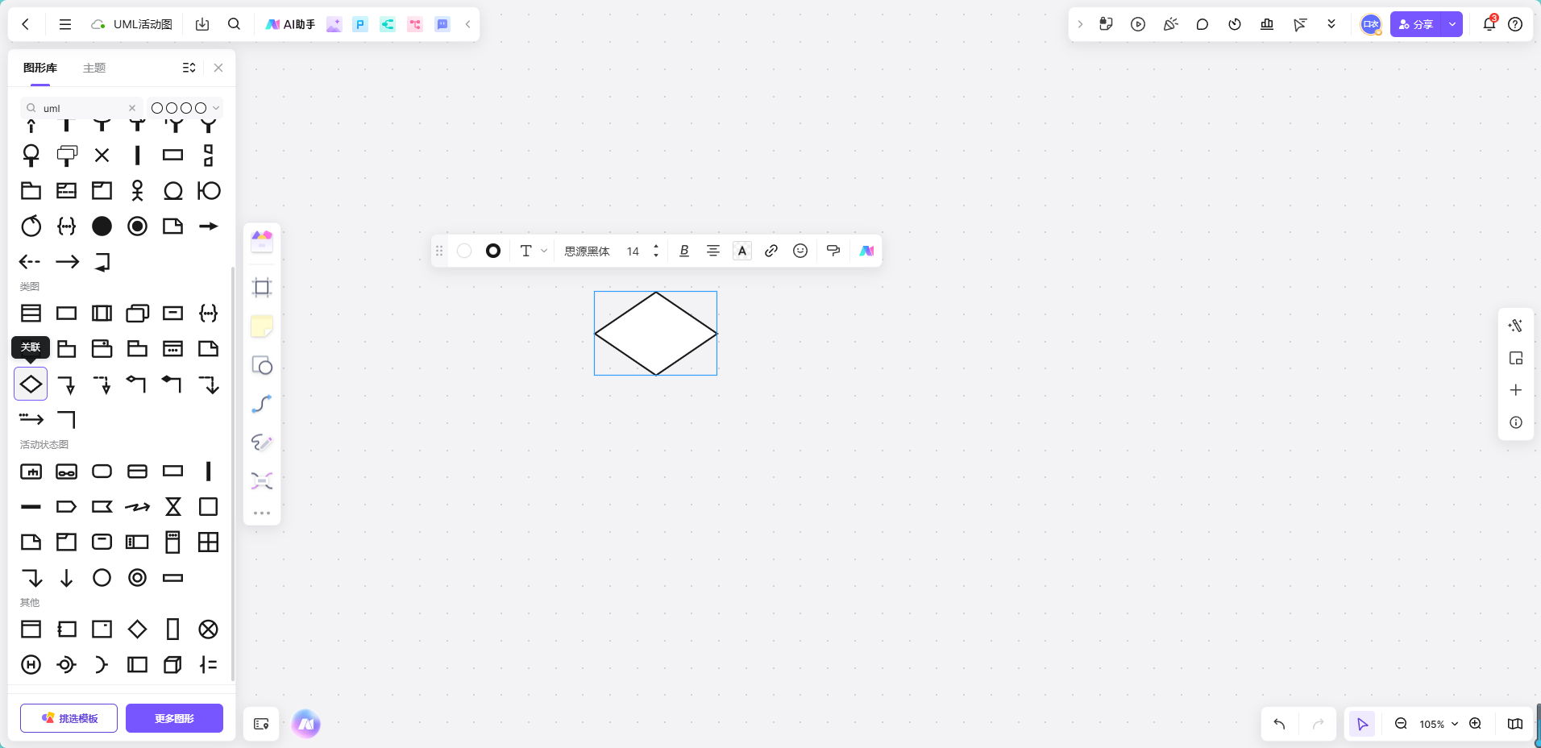Select the hourglass shape in 活动状态图
The height and width of the screenshot is (748, 1541).
coord(173,507)
